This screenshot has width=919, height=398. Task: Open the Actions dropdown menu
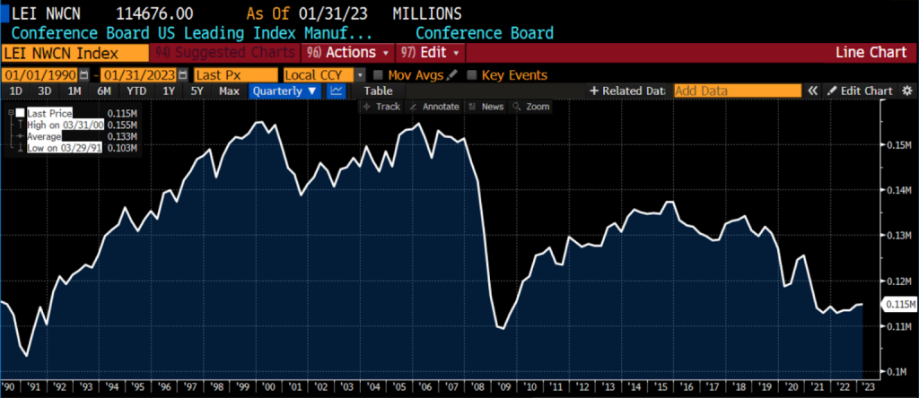(x=346, y=52)
